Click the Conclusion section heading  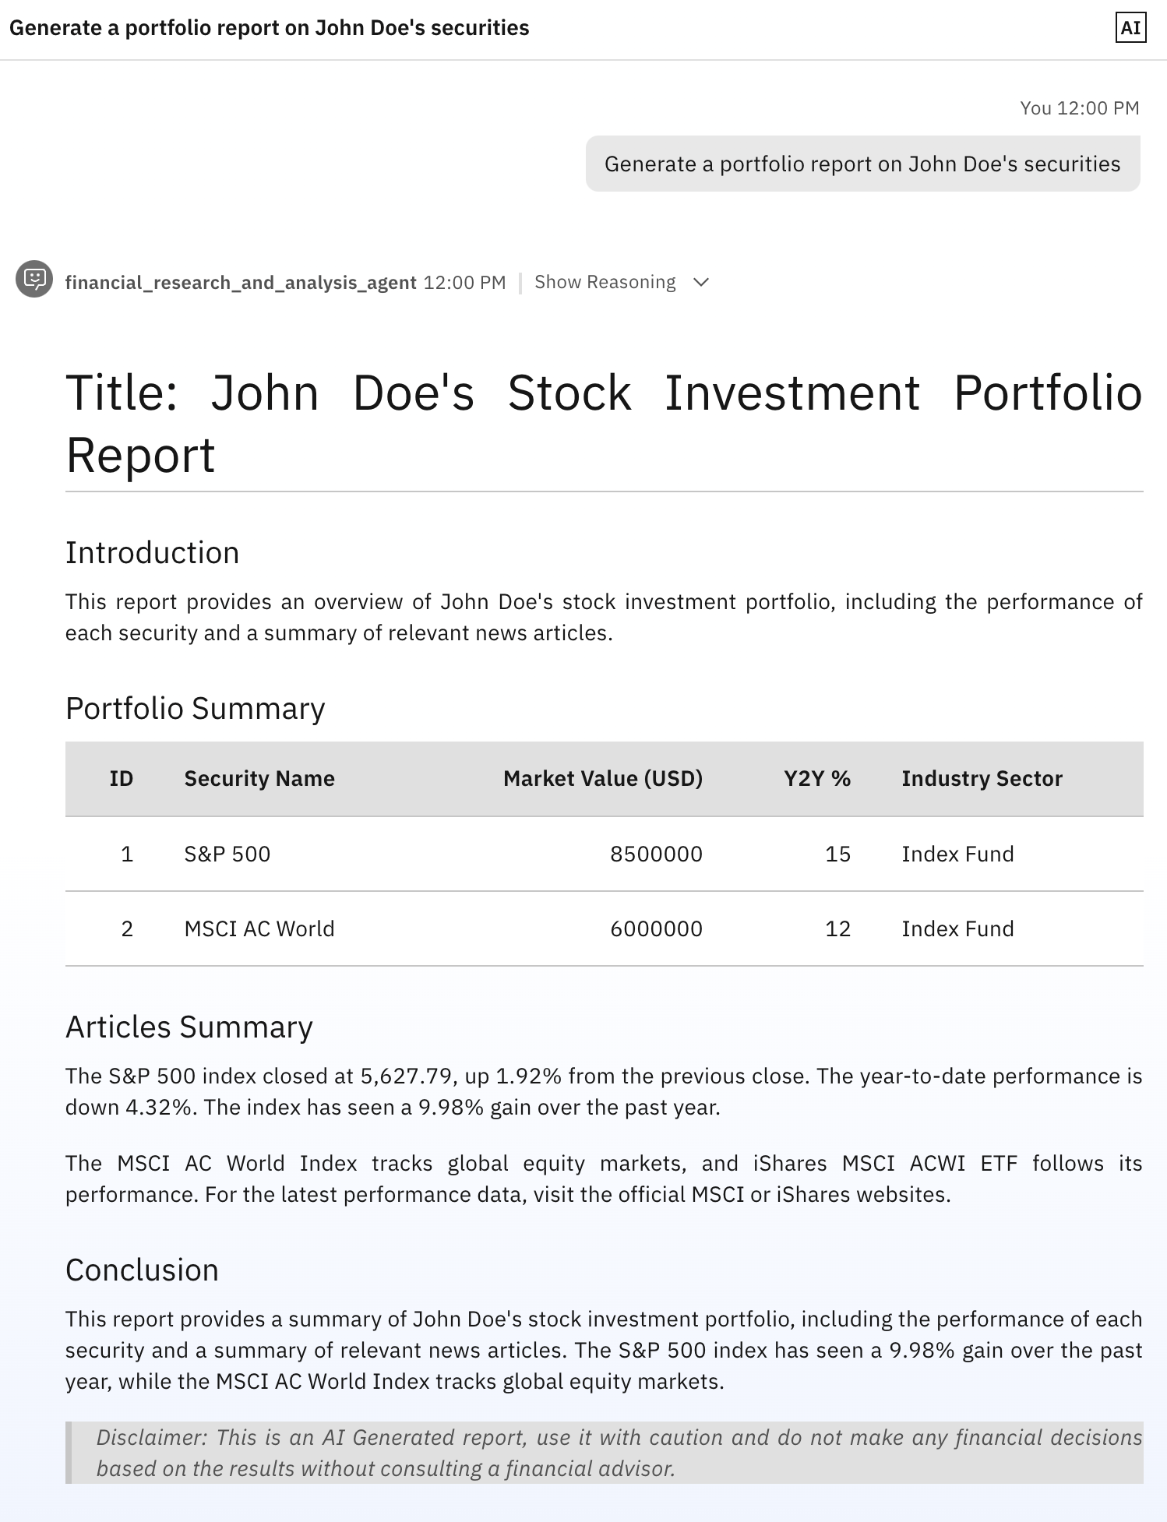point(142,1270)
